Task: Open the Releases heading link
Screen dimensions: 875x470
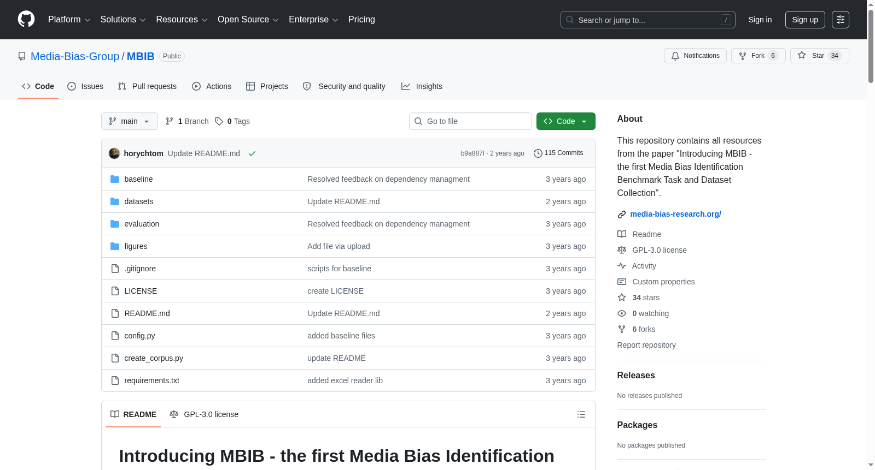Action: click(636, 375)
